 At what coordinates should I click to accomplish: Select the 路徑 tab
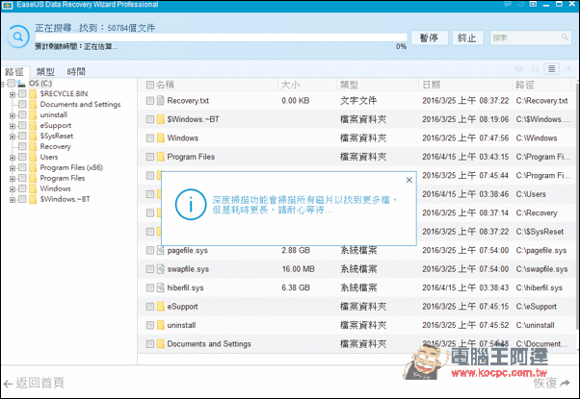[x=14, y=71]
